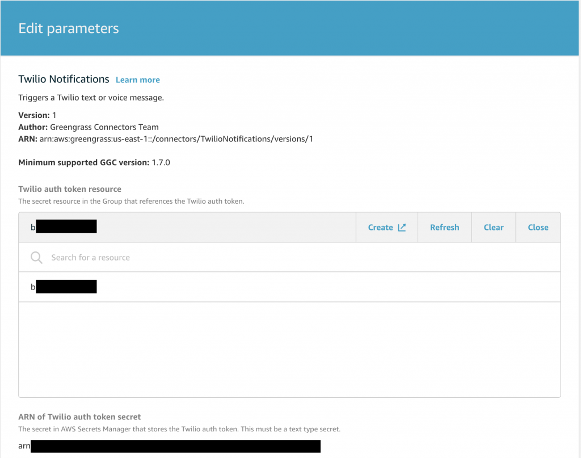
Task: Click the 'Triggers a Twilio text or voice message' description
Action: point(91,98)
